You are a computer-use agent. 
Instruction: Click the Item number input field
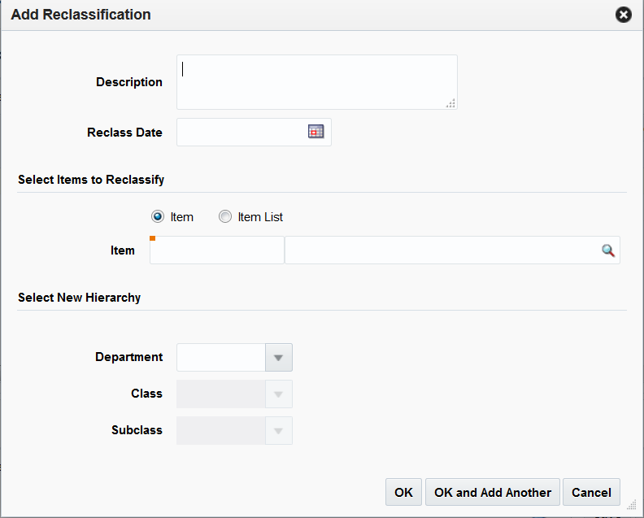[217, 250]
